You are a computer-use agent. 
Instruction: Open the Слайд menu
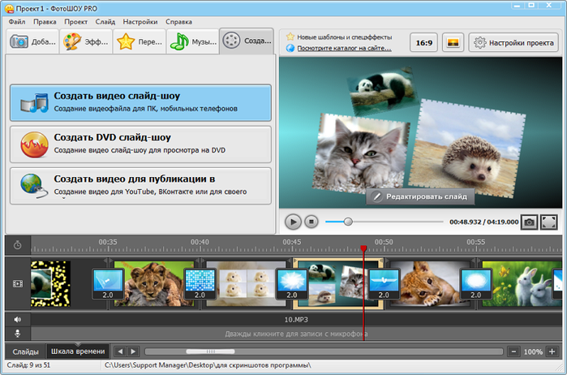(x=105, y=21)
